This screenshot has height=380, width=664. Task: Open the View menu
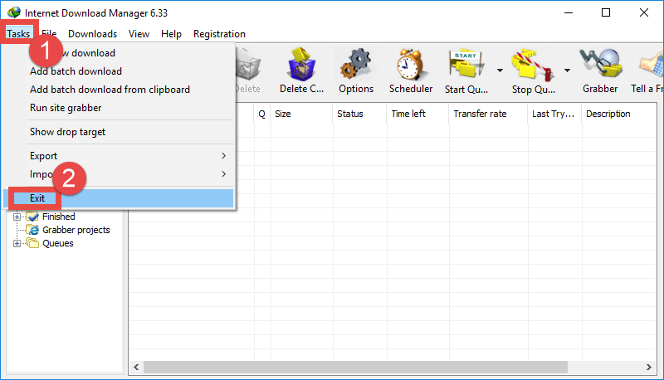pyautogui.click(x=139, y=34)
